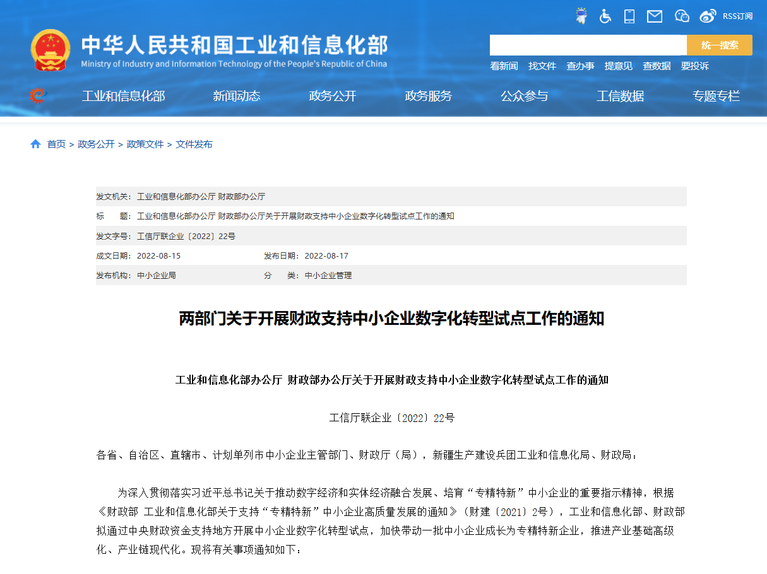Select the 找文件 quick link

click(542, 66)
